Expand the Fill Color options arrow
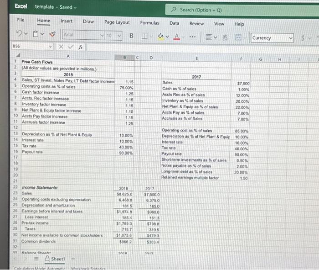Viewport: 319px width, 270px height. (x=167, y=37)
